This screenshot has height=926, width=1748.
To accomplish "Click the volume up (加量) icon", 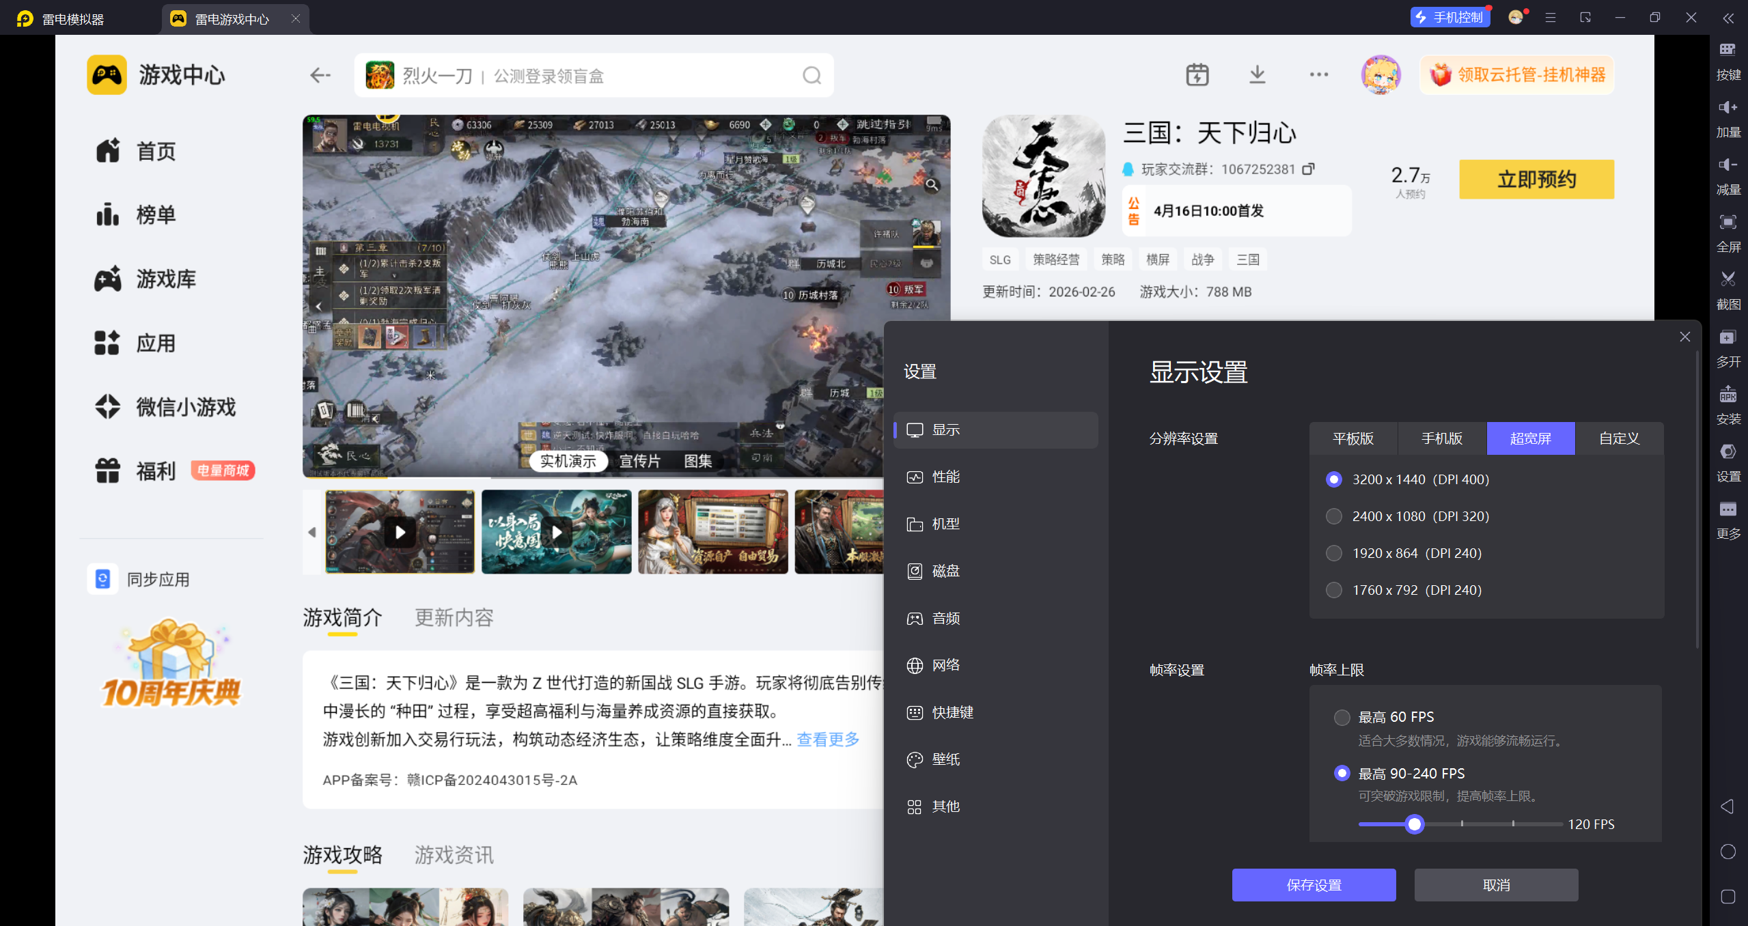I will point(1728,107).
